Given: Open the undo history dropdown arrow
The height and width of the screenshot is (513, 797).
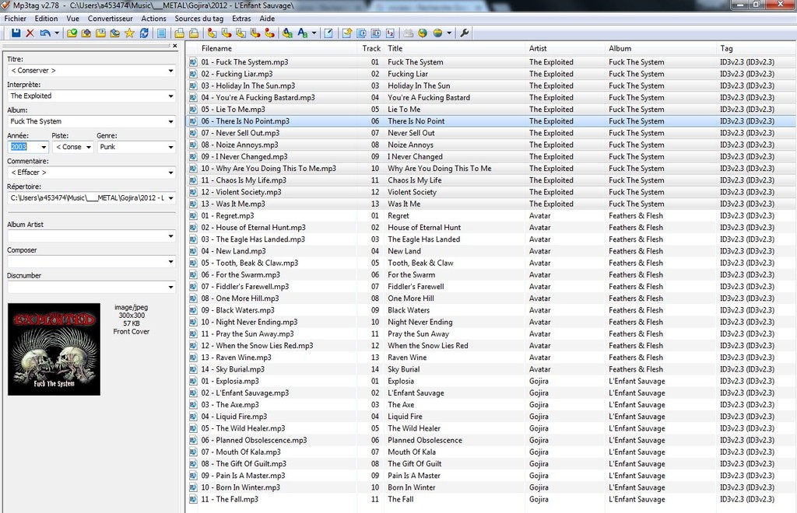Looking at the screenshot, I should [x=56, y=33].
